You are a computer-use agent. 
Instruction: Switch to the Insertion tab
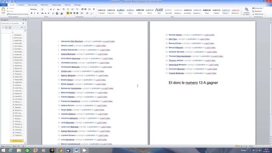coord(21,5)
